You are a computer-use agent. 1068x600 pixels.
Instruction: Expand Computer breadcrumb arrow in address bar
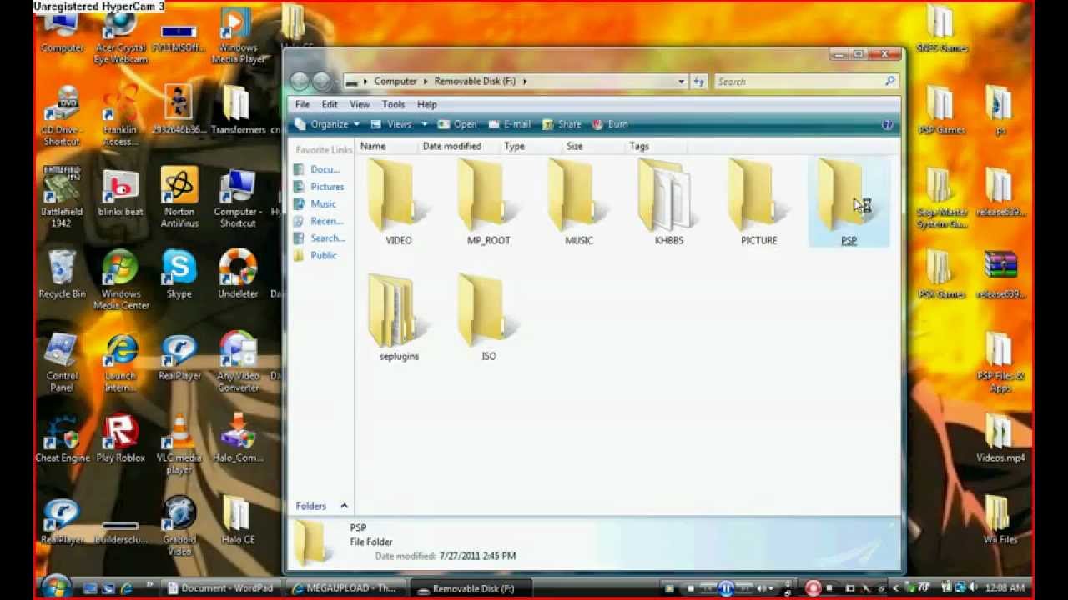click(x=426, y=82)
